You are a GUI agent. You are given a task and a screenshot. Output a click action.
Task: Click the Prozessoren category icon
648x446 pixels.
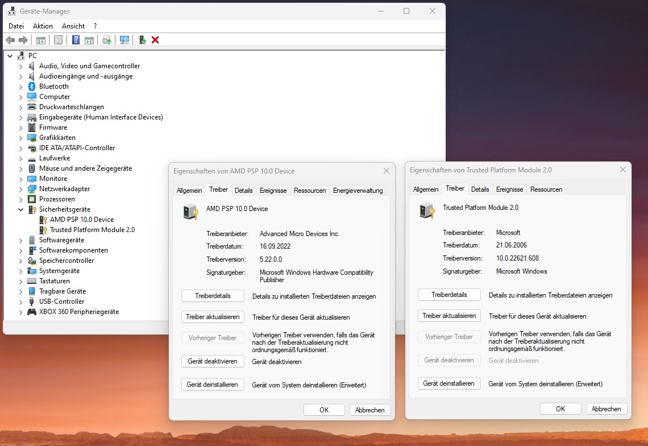[32, 199]
